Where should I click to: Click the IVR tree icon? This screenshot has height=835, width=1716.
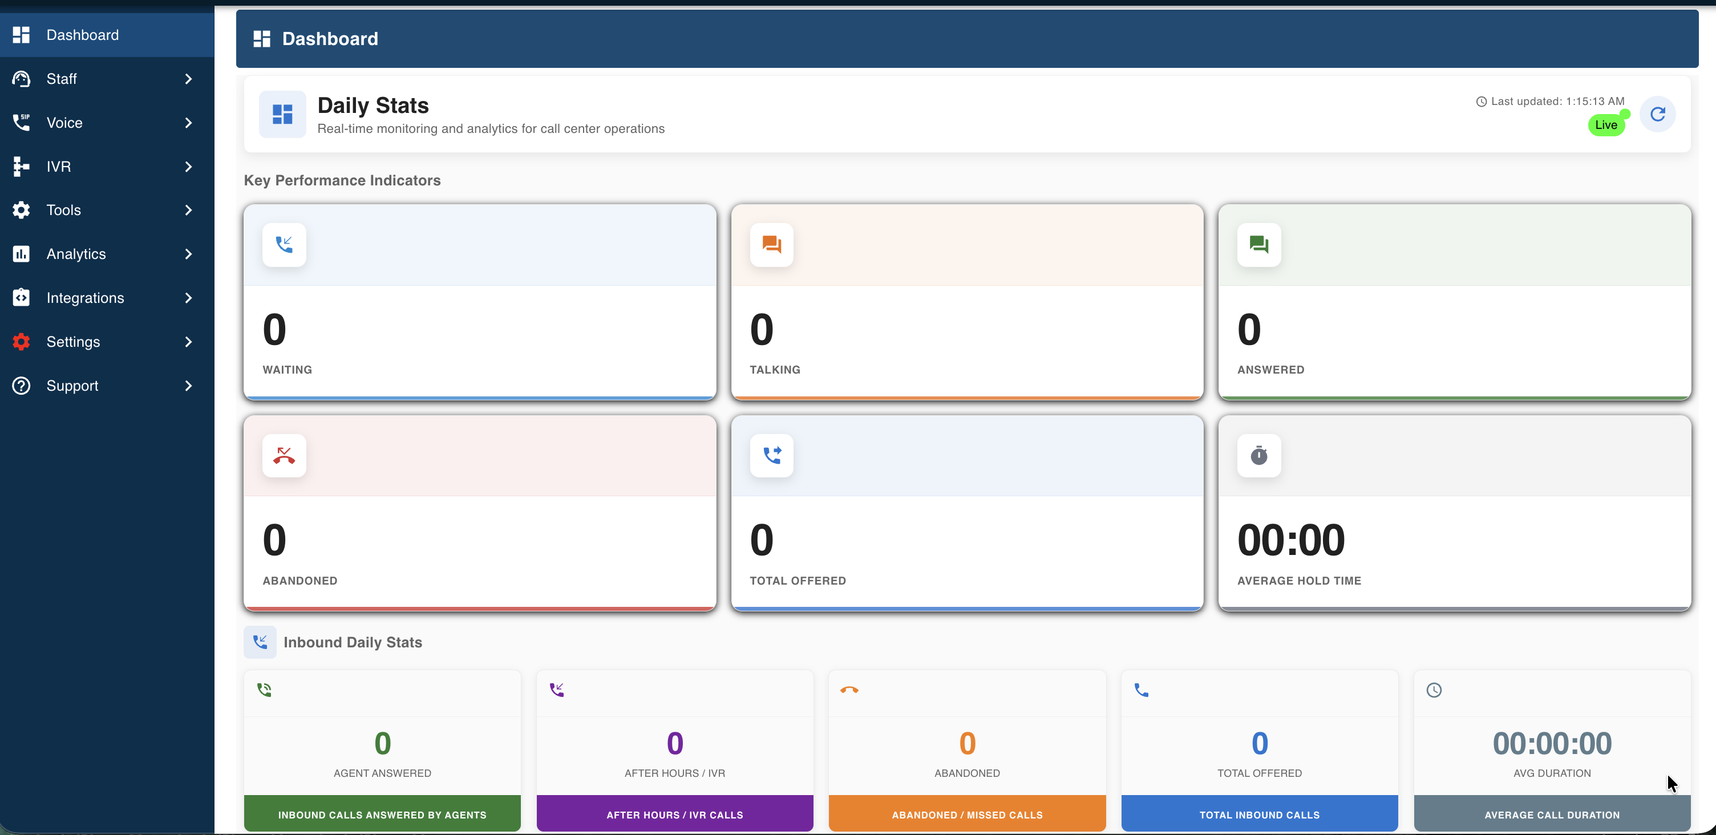click(x=21, y=167)
